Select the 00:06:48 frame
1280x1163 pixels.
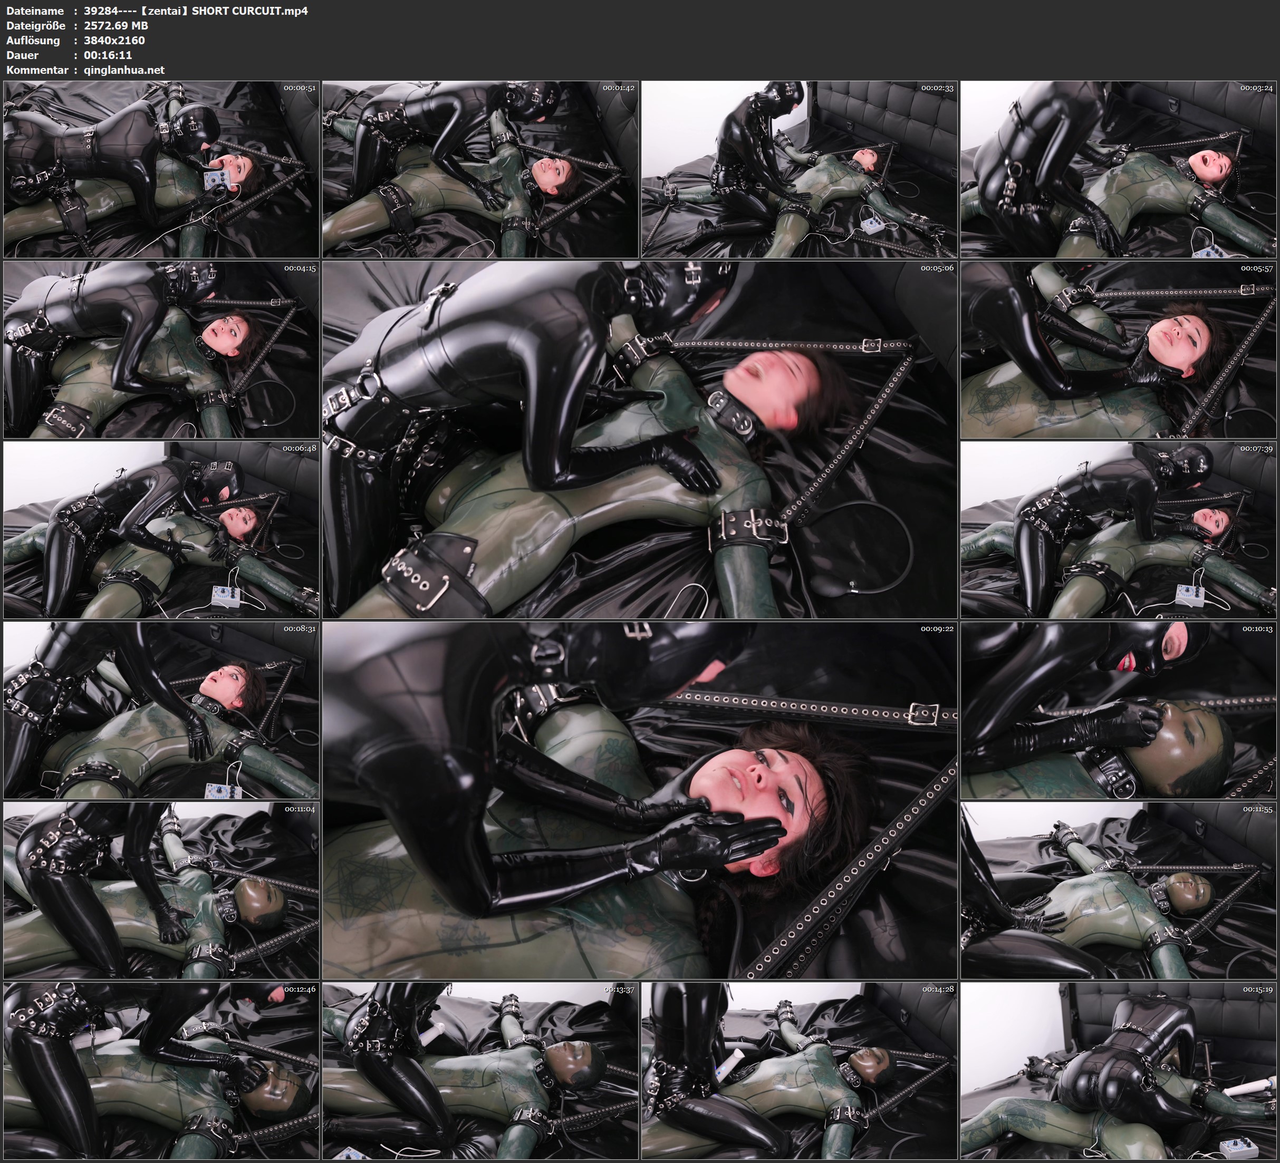click(x=161, y=529)
